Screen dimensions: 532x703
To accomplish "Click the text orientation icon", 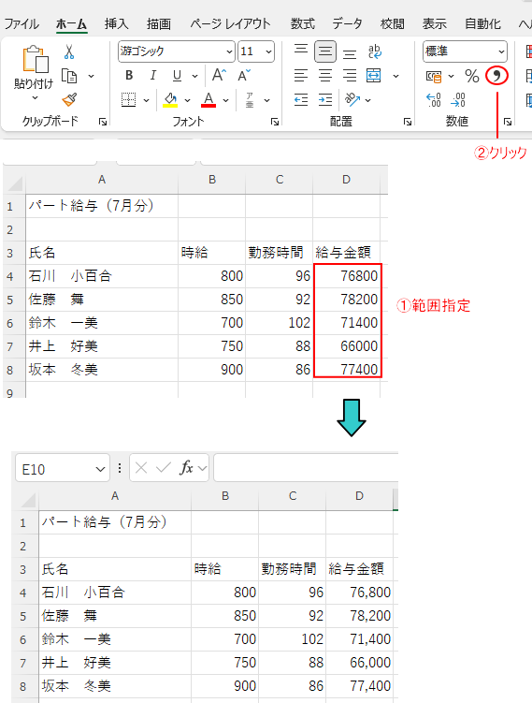I will point(352,99).
